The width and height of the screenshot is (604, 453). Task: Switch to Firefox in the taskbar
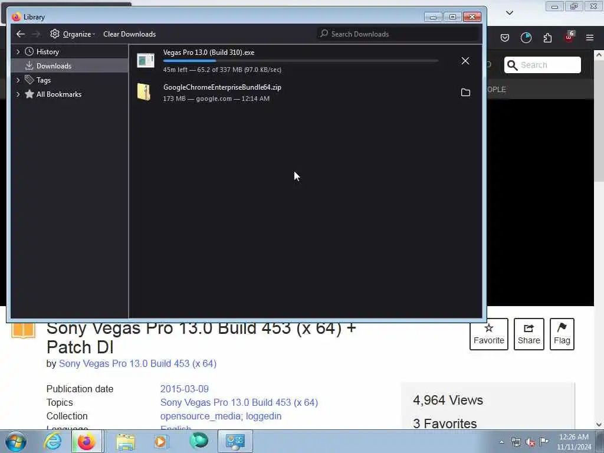click(87, 441)
